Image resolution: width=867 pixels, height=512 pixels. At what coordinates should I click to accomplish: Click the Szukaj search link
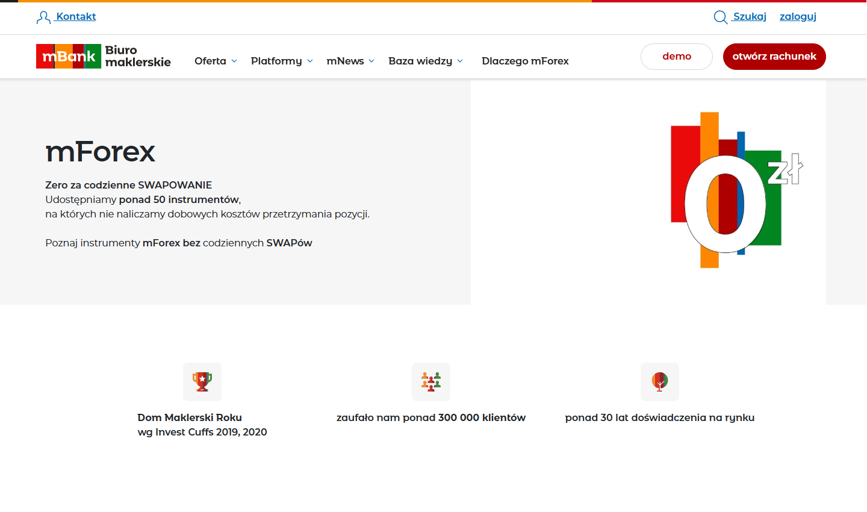coord(750,16)
